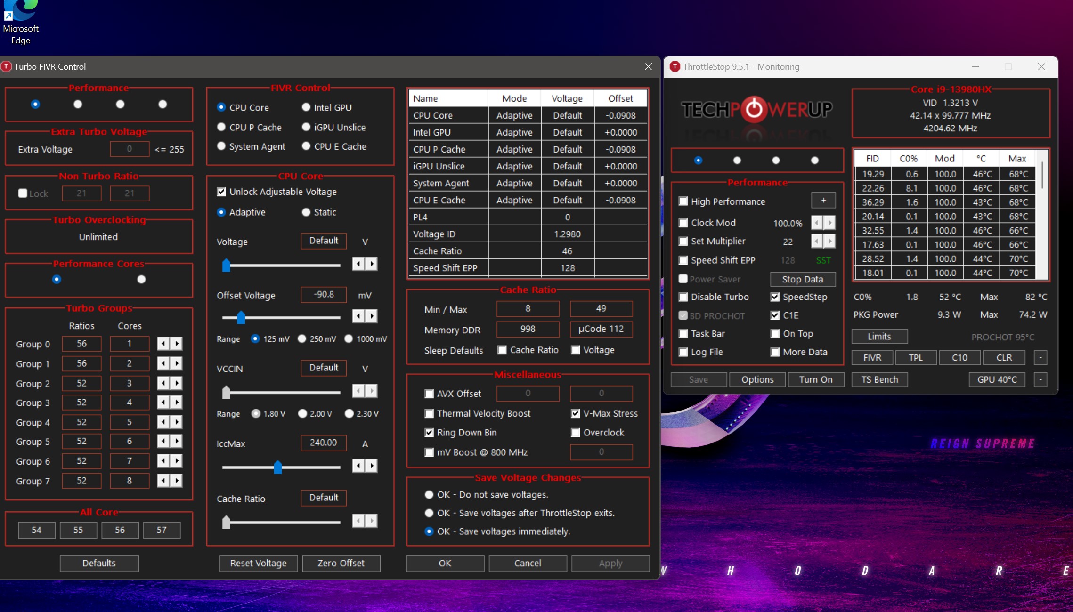The height and width of the screenshot is (612, 1073).
Task: Increase Group 7 ratio arrow
Action: pos(177,481)
